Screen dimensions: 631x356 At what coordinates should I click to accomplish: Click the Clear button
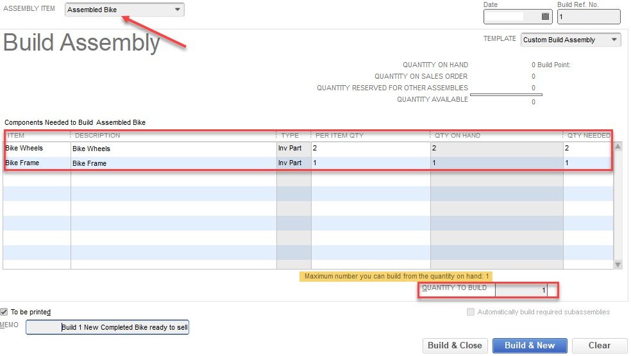tap(599, 346)
